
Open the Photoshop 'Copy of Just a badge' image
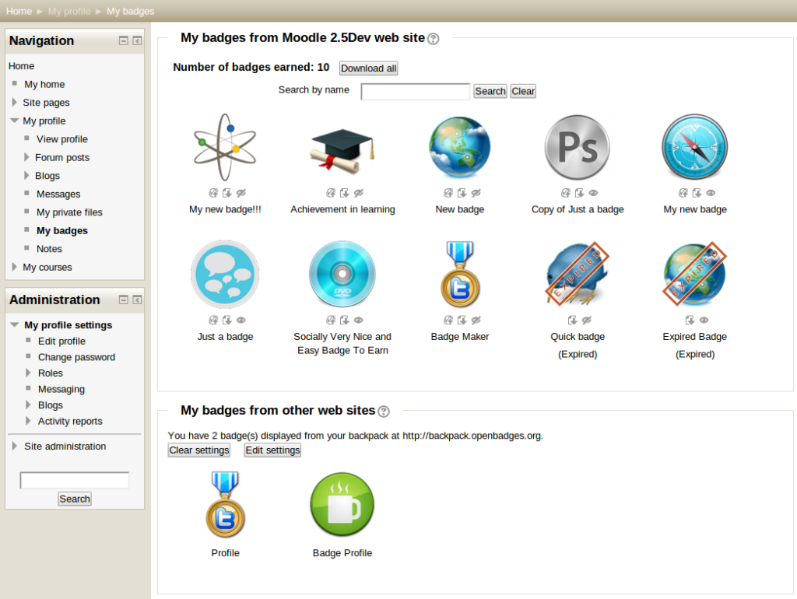click(578, 147)
